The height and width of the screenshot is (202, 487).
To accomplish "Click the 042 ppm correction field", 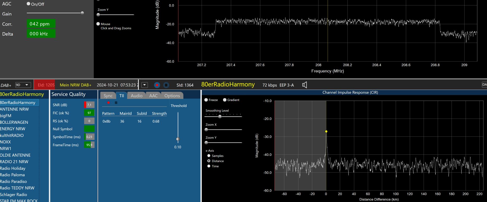I will coord(41,24).
